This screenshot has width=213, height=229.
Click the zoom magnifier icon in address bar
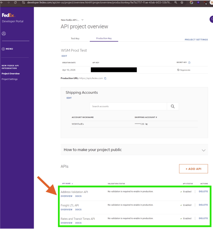[x=176, y=3]
